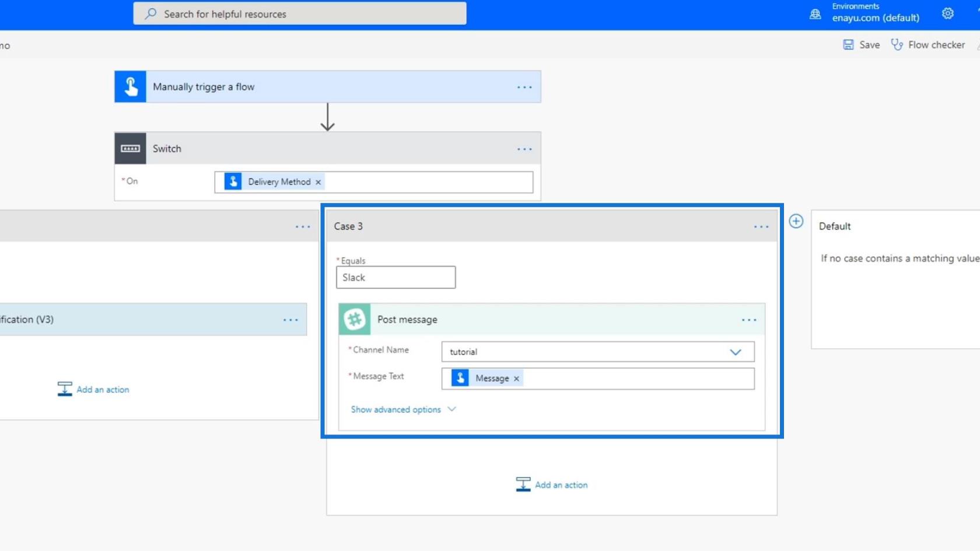
Task: Open the Post message ellipsis menu
Action: point(749,320)
